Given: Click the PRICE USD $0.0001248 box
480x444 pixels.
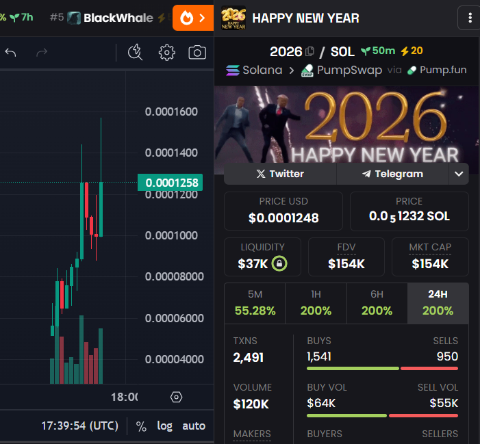Looking at the screenshot, I should (283, 211).
